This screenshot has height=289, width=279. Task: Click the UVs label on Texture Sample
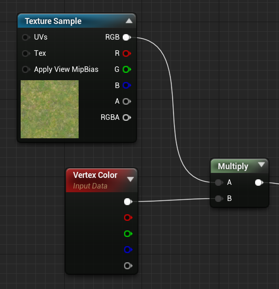pos(40,37)
